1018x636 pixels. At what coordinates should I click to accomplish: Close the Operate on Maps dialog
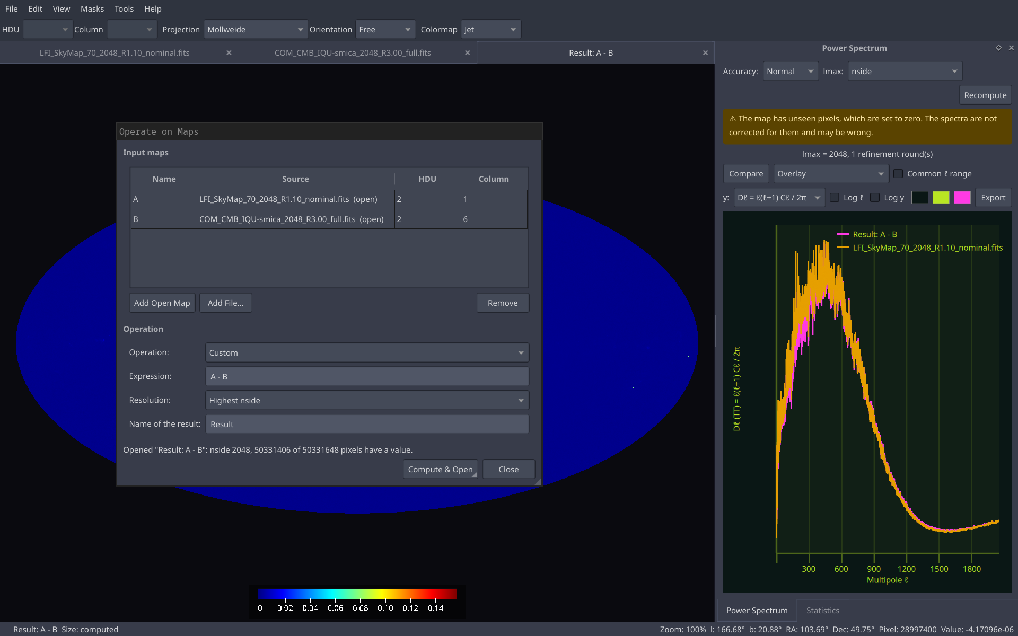click(x=508, y=470)
